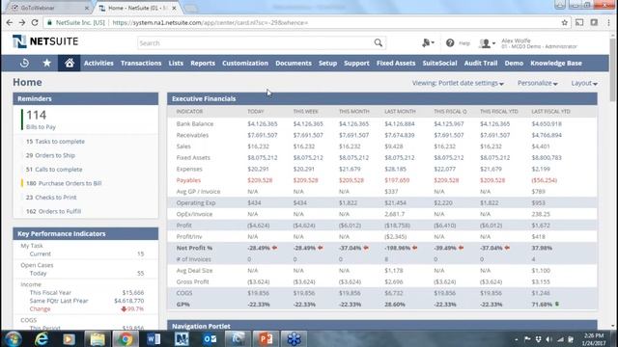Open the Reports menu
Viewport: 618px width, 347px height.
[203, 63]
